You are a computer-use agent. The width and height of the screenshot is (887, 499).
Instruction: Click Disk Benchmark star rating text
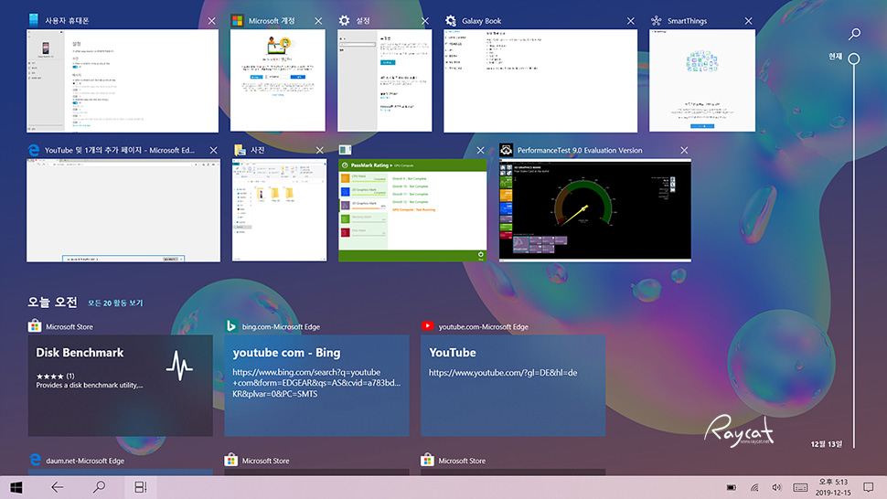pyautogui.click(x=56, y=376)
